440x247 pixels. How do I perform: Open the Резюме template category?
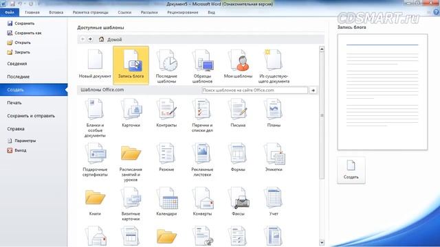click(166, 157)
